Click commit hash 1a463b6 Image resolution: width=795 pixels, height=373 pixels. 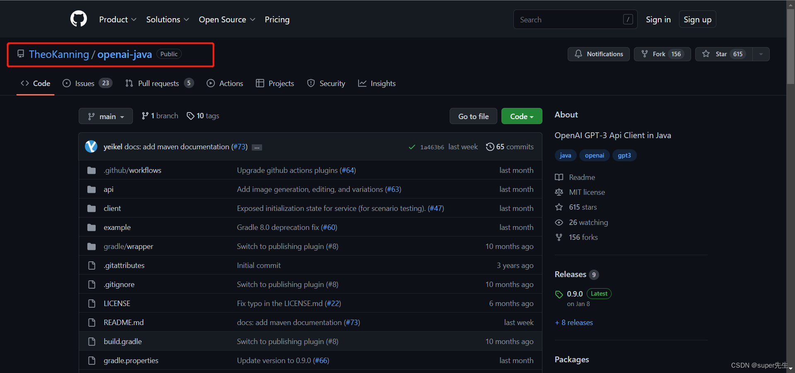432,147
